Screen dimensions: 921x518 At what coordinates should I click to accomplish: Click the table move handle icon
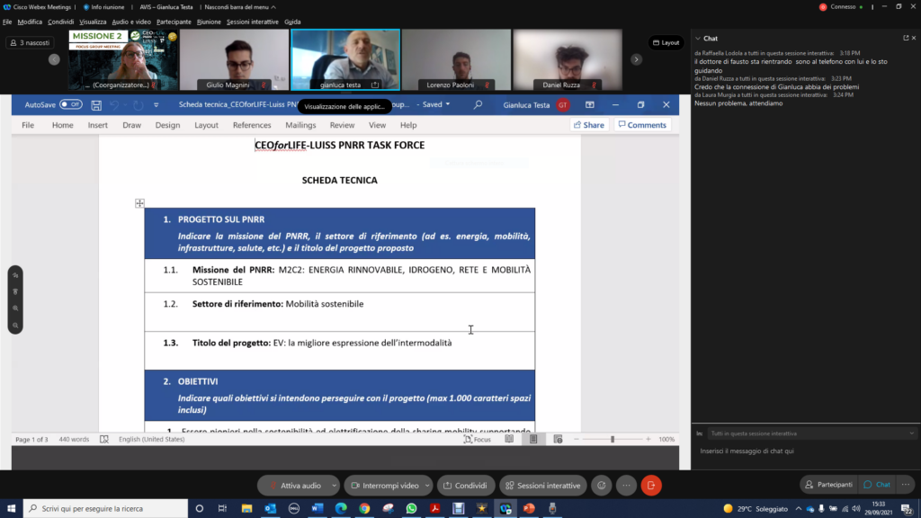[x=139, y=203]
